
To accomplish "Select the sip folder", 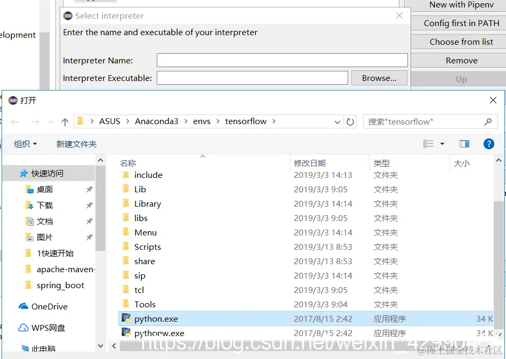I will coord(140,276).
